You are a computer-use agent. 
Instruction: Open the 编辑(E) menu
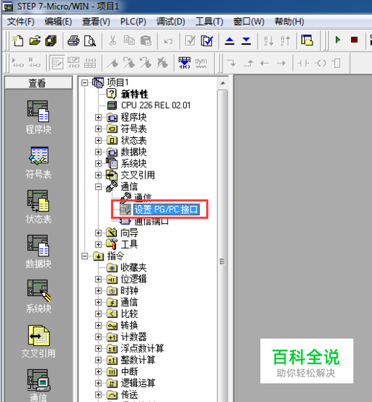pos(58,22)
